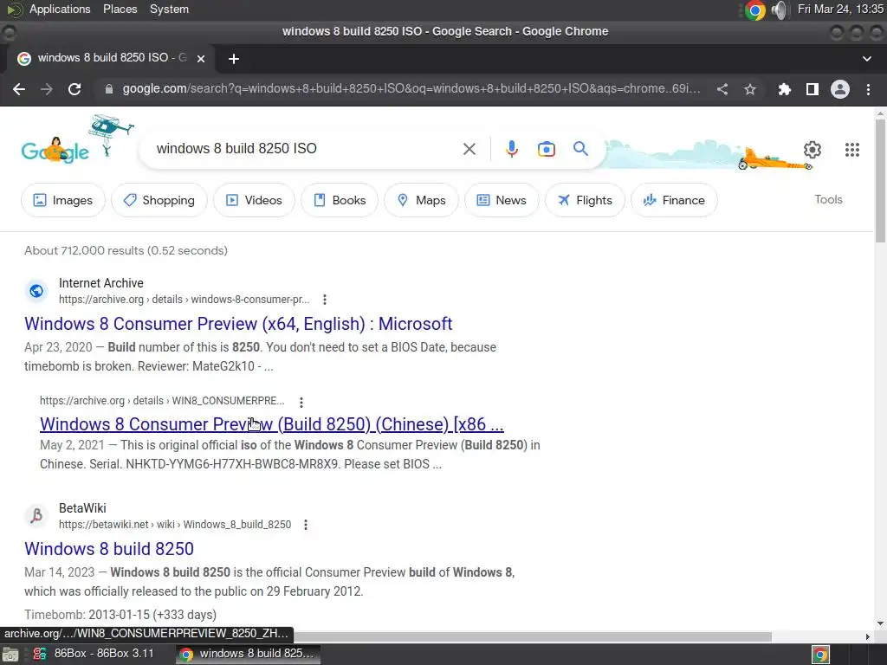Open Google quick settings gear
887x665 pixels.
pyautogui.click(x=813, y=149)
